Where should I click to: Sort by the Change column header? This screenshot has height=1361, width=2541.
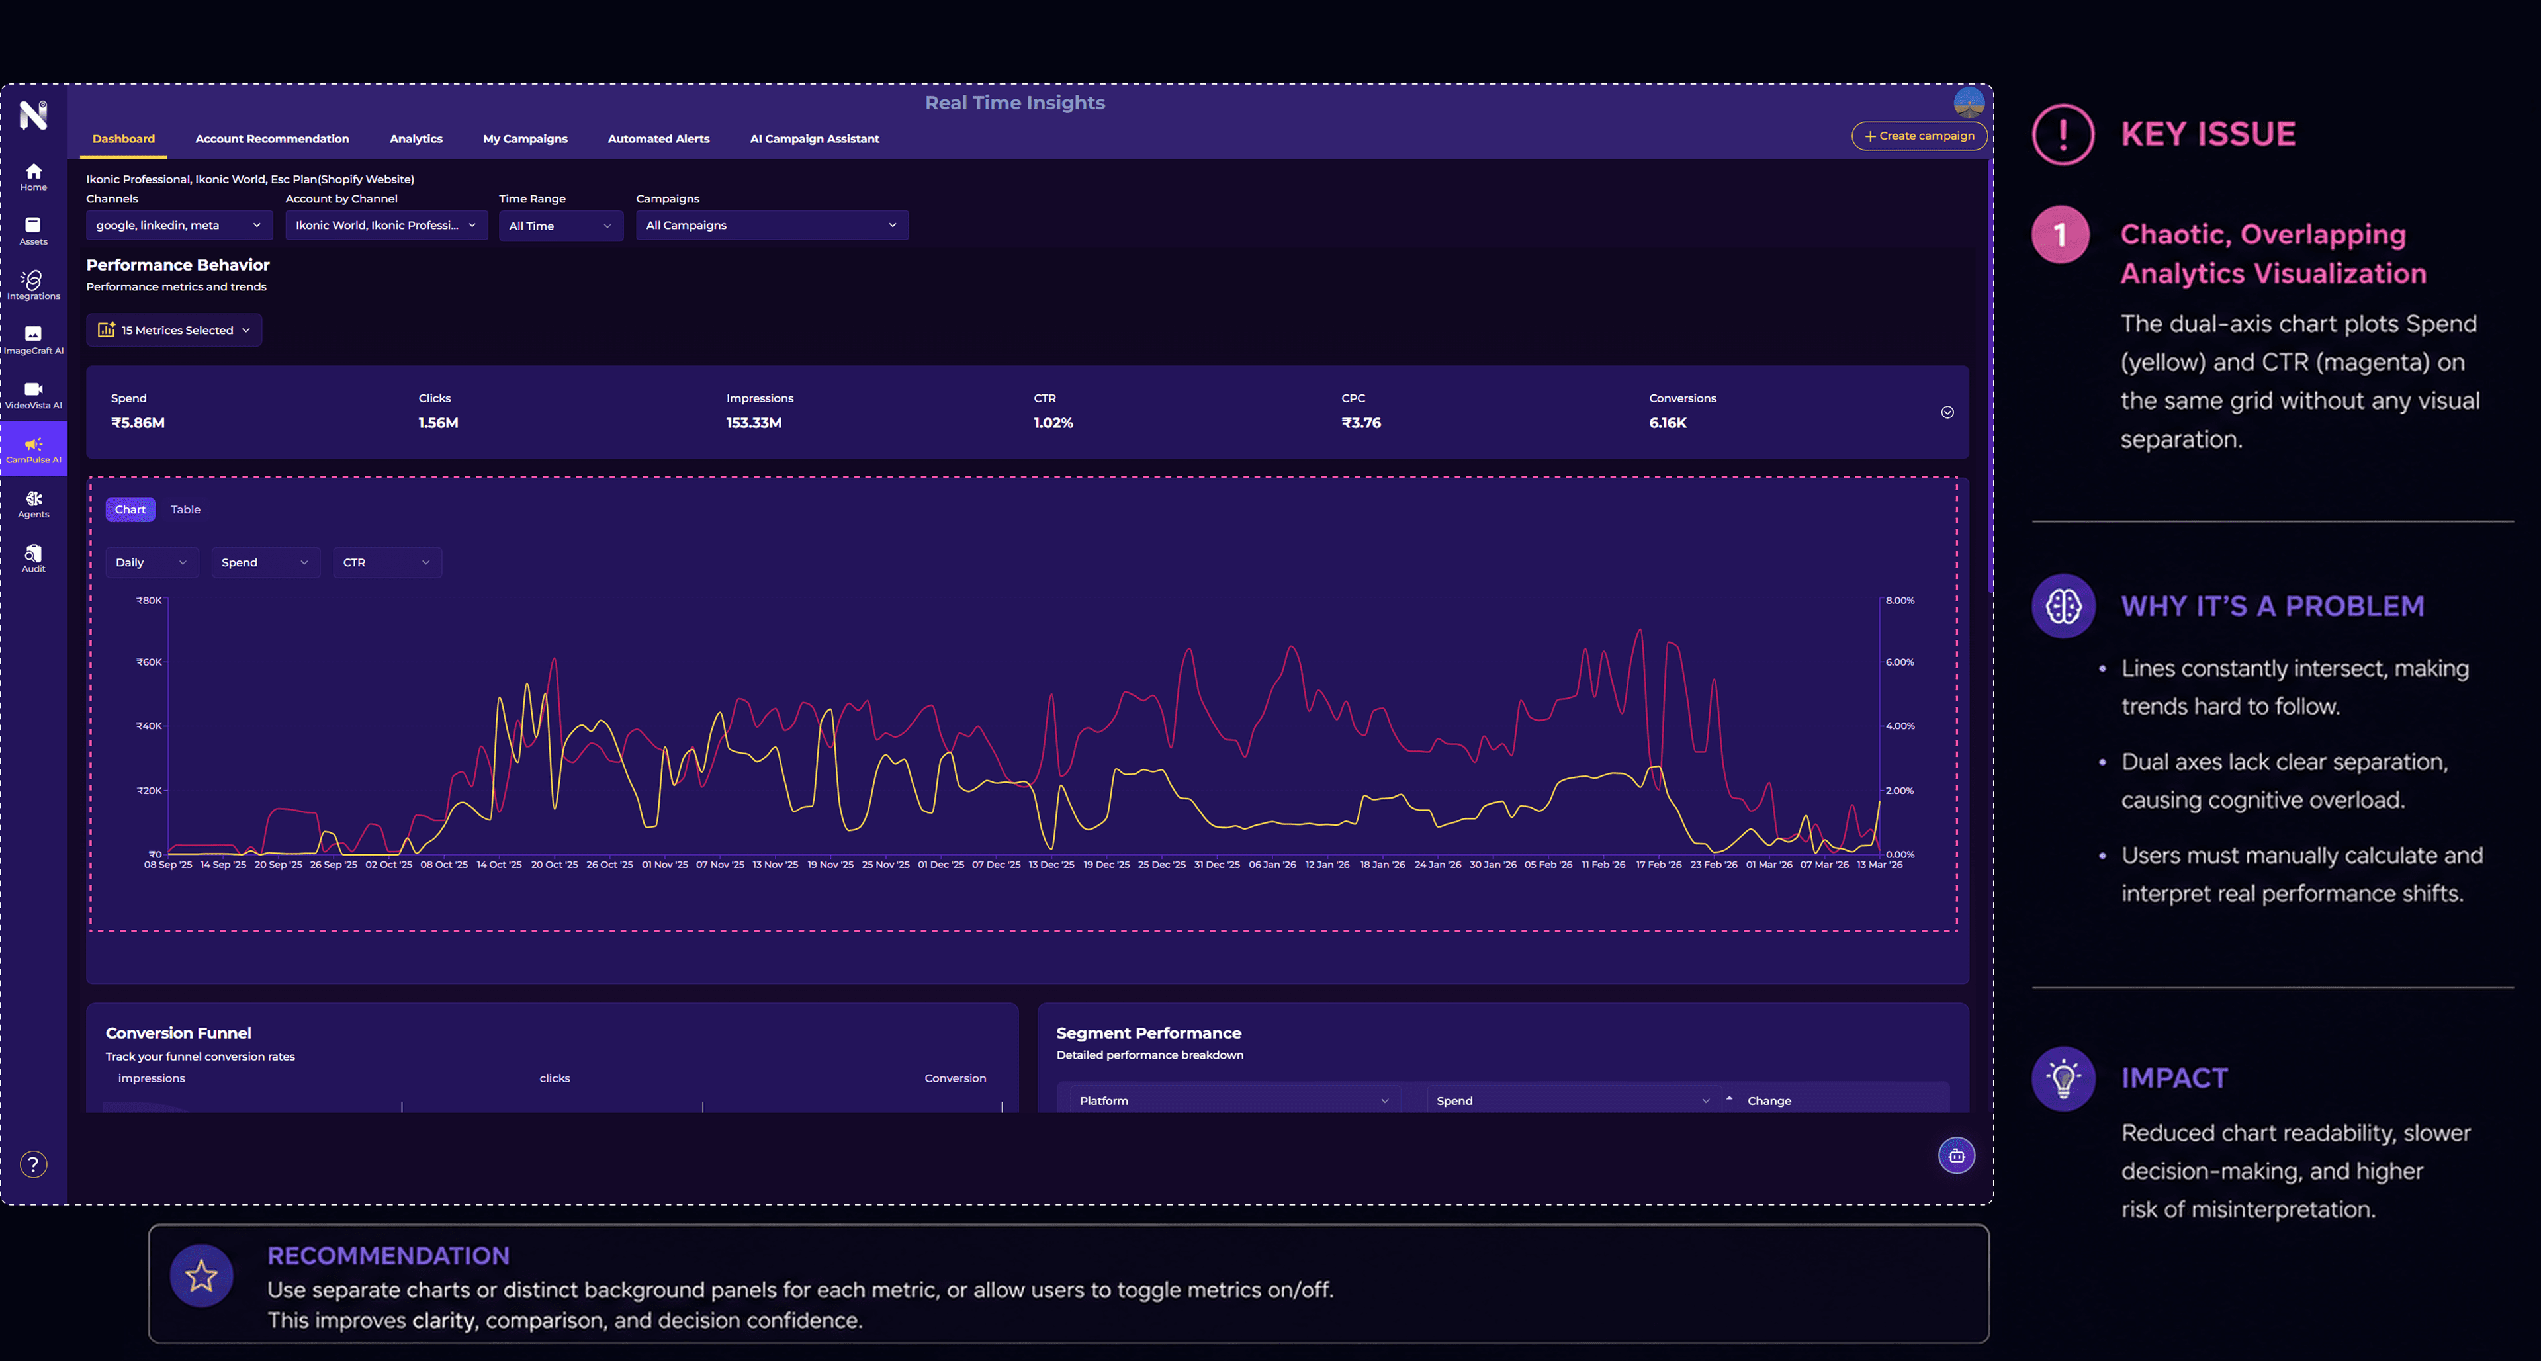(1769, 1100)
